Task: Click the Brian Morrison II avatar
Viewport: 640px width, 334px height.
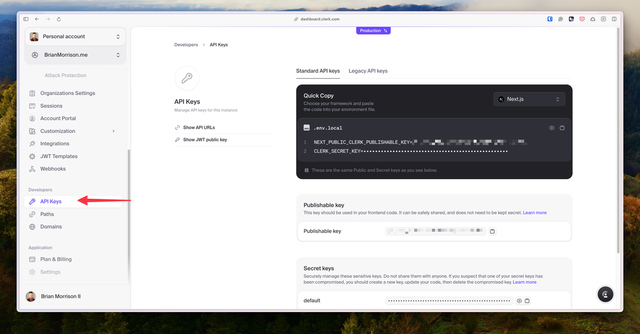Action: (x=31, y=296)
